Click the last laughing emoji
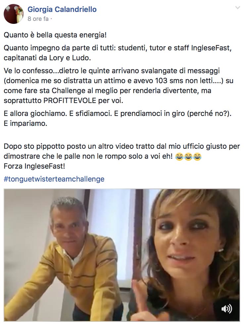The image size is (244, 326). pos(197,157)
